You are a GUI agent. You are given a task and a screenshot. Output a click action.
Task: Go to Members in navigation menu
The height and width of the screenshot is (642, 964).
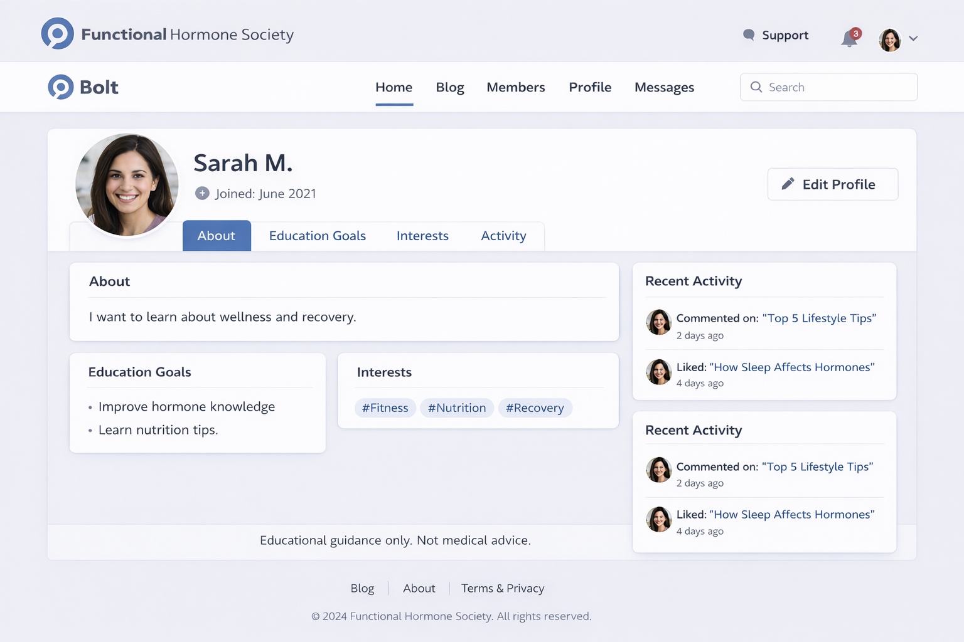tap(515, 87)
